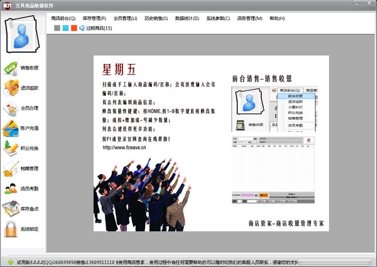The image size is (377, 267).
Task: Open the 商店前台(Q) menu
Action: pyautogui.click(x=63, y=18)
